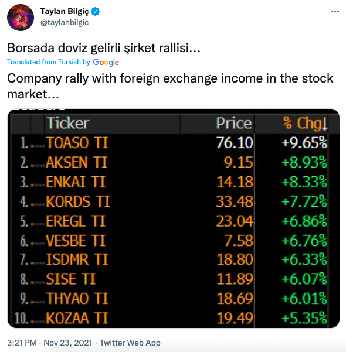The height and width of the screenshot is (352, 346).
Task: Click the blue verified badge
Action: coord(96,11)
